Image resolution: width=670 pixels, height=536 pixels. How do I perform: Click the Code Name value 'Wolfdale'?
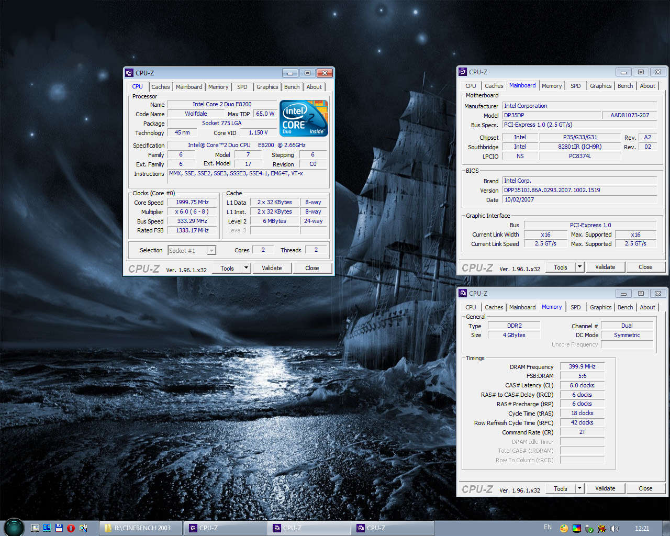pyautogui.click(x=196, y=114)
